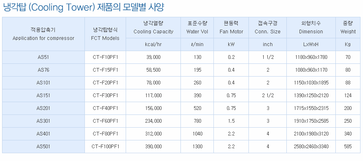
Task: Click the CT-F15PF1 model entry
Action: pos(105,70)
